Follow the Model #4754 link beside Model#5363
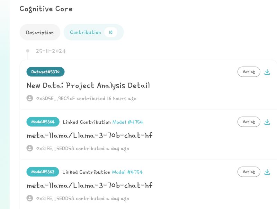Screen dimensions: 277x209 click(127, 172)
